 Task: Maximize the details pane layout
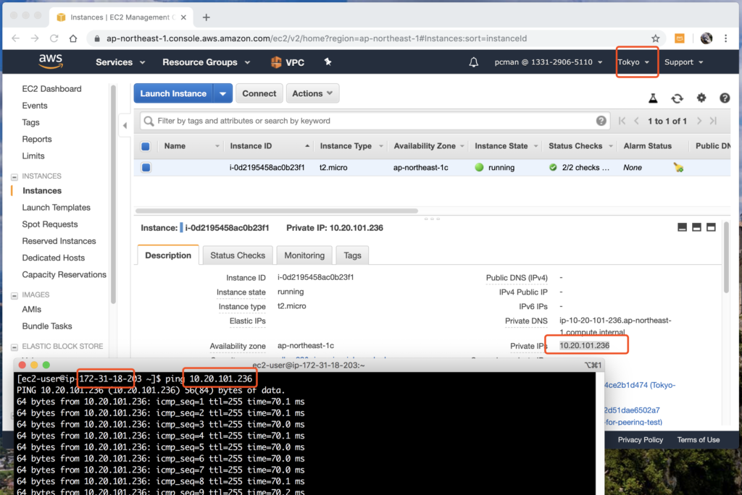[x=711, y=227]
